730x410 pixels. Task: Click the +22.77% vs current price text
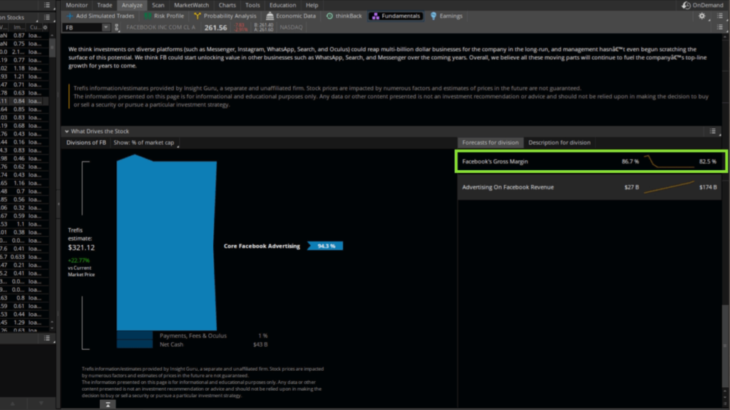[x=78, y=261]
